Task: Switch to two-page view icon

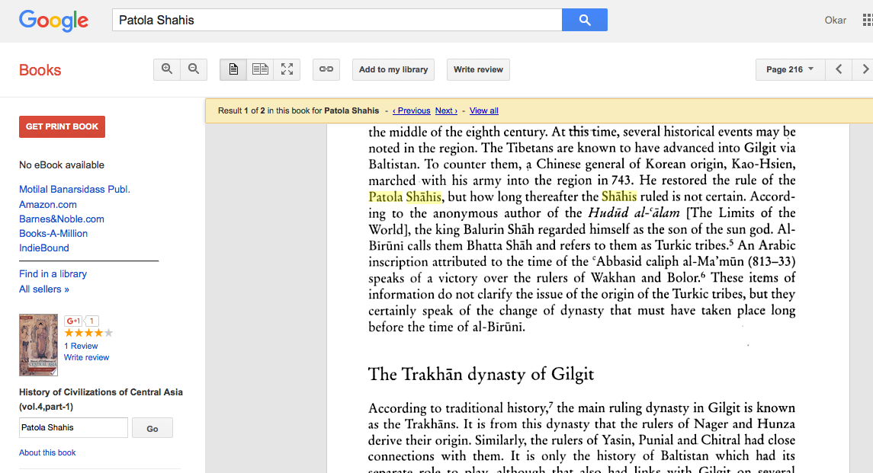Action: tap(260, 69)
